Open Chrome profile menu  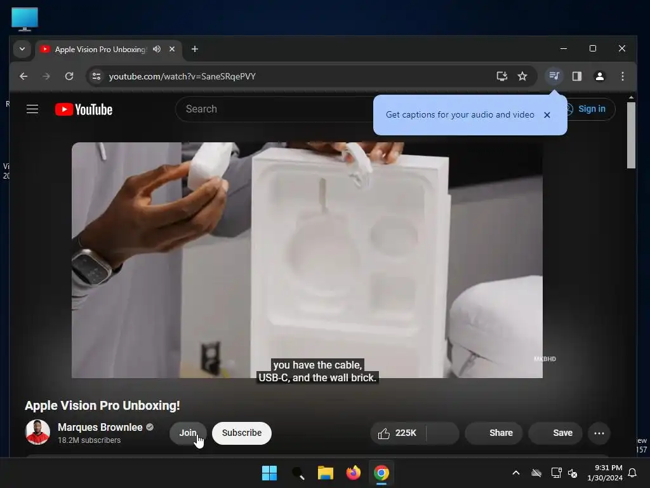pos(599,76)
